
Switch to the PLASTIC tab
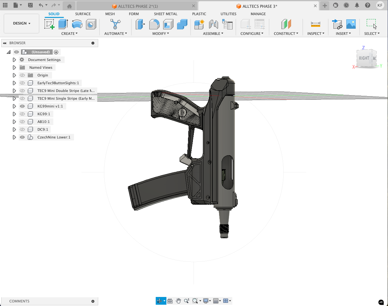coord(199,14)
